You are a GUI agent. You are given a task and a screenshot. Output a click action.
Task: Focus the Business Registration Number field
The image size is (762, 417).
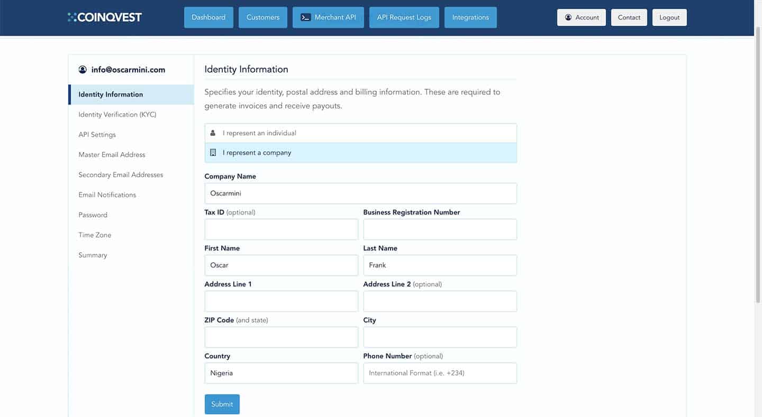(440, 229)
